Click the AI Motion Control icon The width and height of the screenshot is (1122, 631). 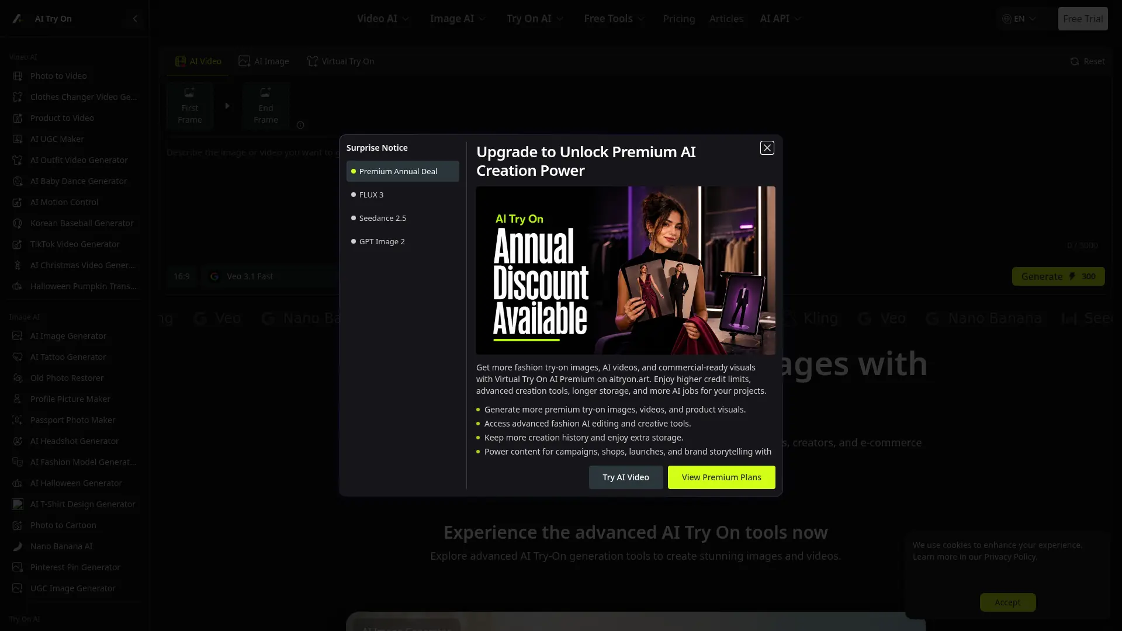click(x=18, y=202)
